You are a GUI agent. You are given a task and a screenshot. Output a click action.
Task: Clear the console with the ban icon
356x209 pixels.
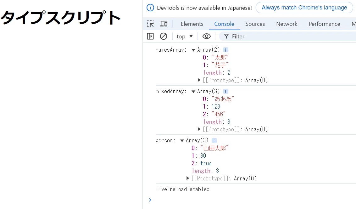(164, 36)
